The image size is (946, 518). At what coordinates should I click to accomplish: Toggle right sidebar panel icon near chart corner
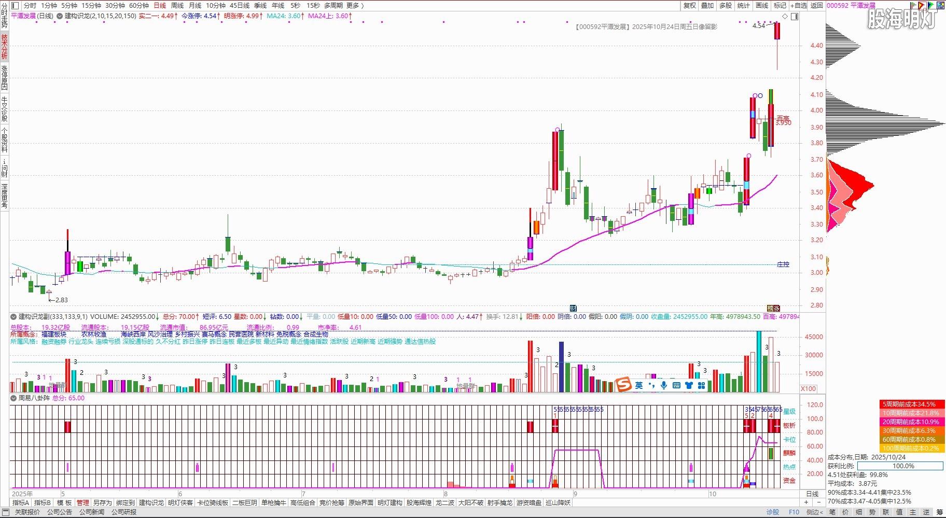click(x=795, y=17)
